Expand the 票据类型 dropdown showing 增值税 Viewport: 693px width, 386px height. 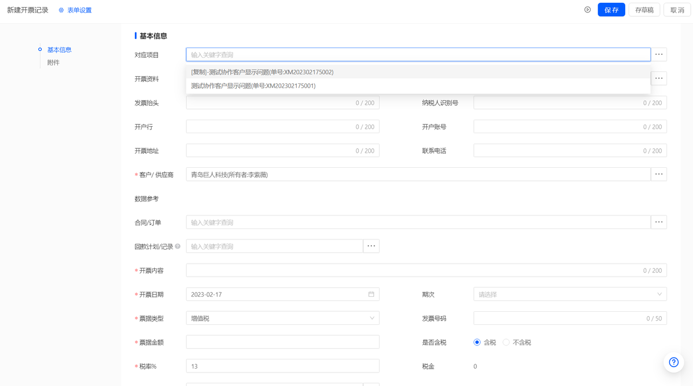coord(282,318)
